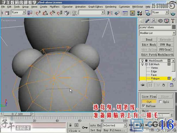Open the Named Selection Sets icon

[75, 13]
